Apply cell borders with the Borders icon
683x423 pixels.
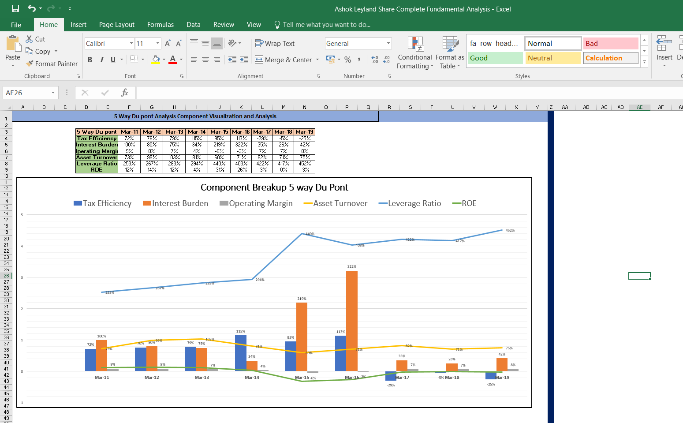pos(134,60)
